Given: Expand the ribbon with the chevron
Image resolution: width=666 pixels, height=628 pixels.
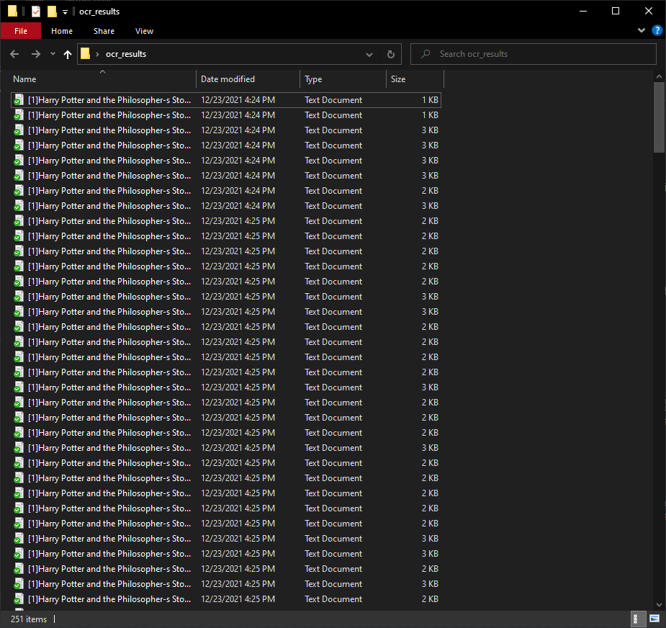Looking at the screenshot, I should [x=642, y=30].
